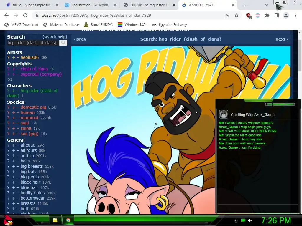
Task: Click the Angry Birds start button
Action: click(x=8, y=220)
